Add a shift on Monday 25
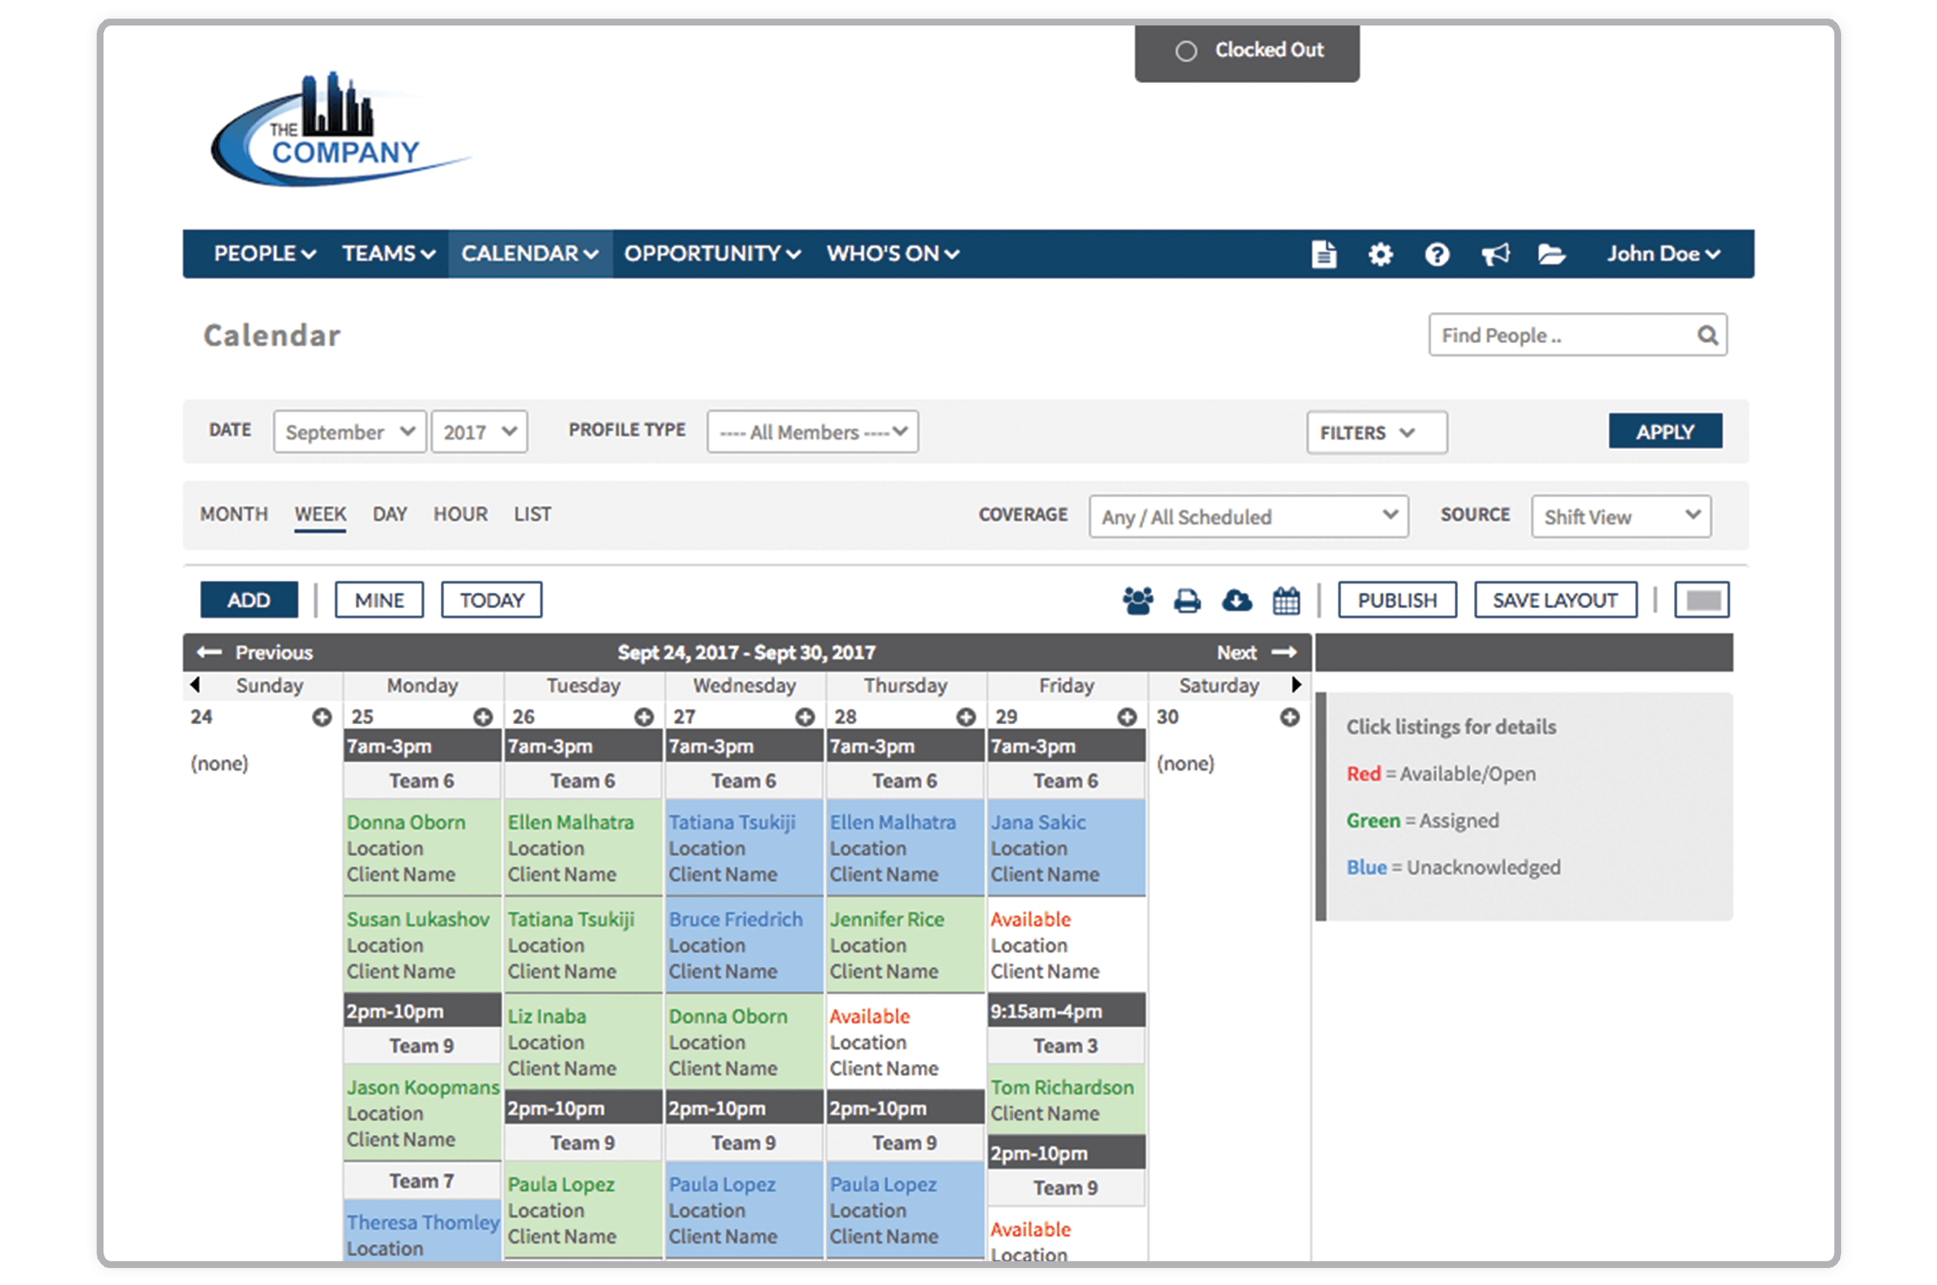This screenshot has height=1285, width=1937. point(482,717)
